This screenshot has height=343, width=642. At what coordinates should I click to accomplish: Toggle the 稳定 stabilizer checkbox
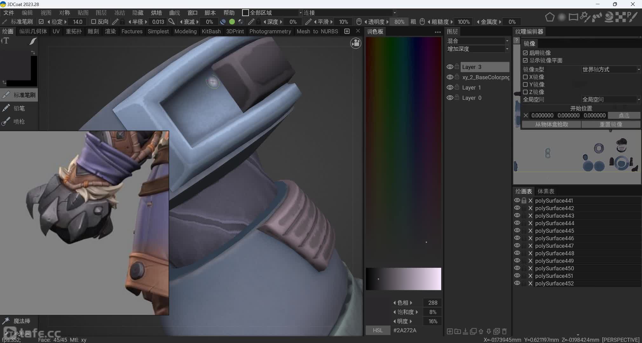click(x=41, y=22)
